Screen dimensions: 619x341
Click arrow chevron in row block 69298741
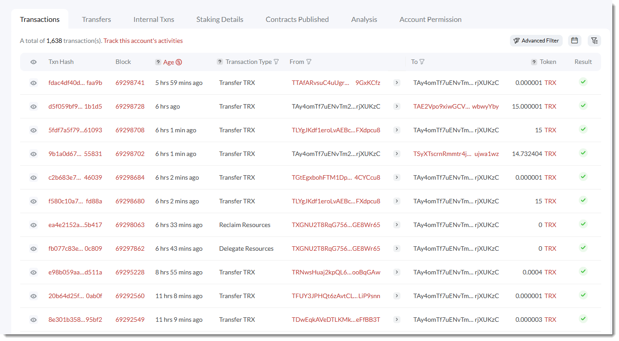coord(396,83)
